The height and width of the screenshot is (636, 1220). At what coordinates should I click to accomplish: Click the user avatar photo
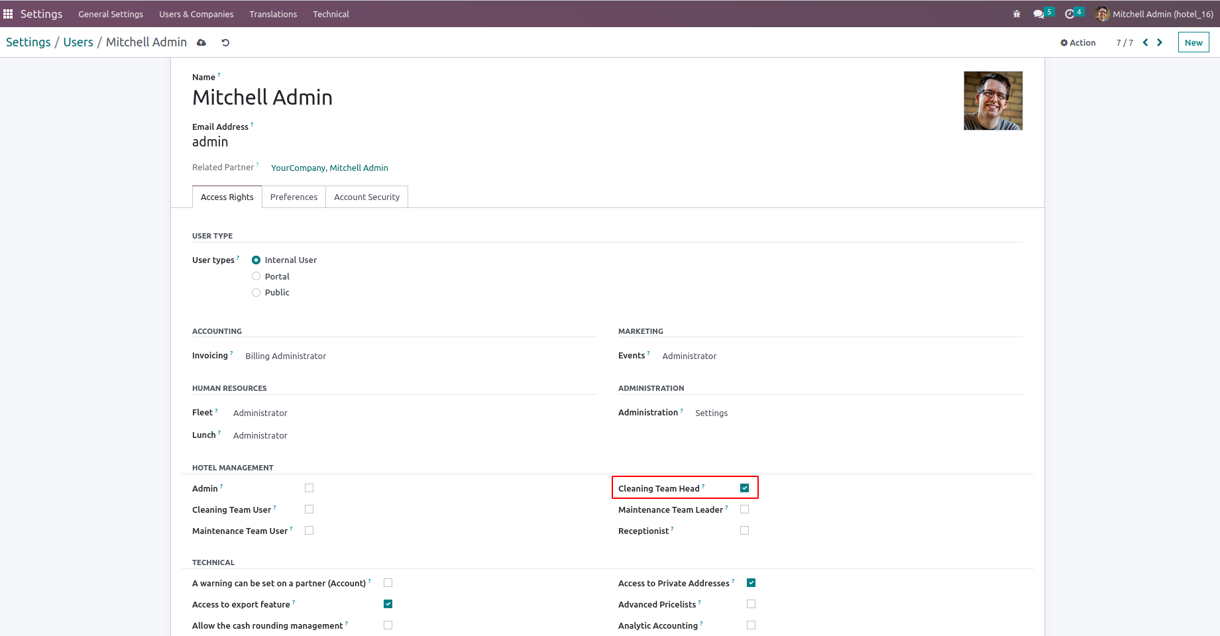tap(993, 101)
